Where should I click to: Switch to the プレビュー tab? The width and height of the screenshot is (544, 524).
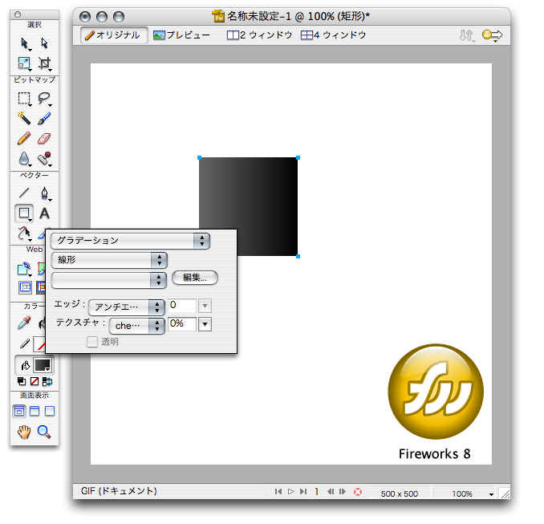[181, 35]
